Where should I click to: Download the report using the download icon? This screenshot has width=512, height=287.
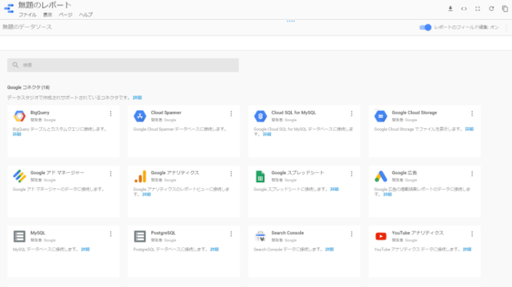[x=451, y=9]
